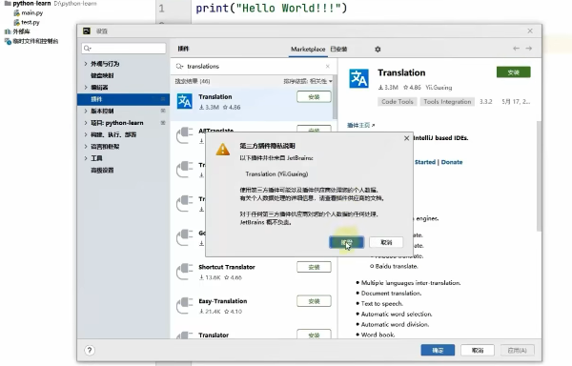Open main.py in the project tree
The image size is (572, 366).
(x=29, y=12)
